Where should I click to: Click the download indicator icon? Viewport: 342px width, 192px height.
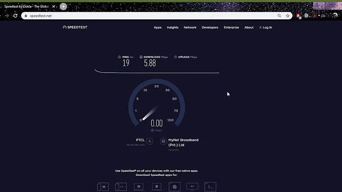click(x=141, y=57)
